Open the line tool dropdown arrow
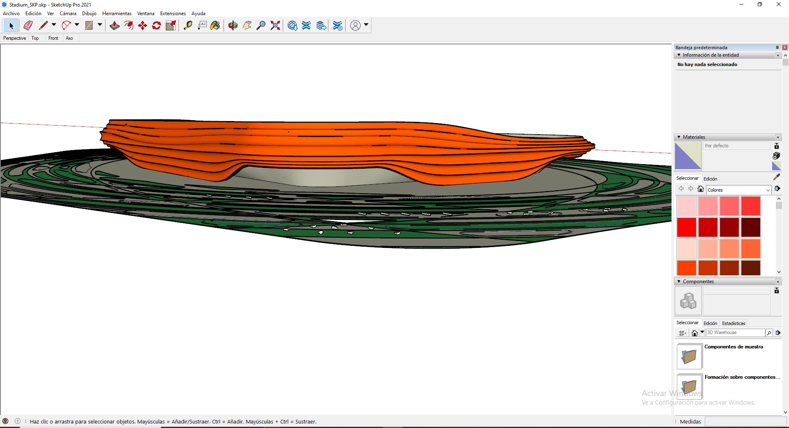Image resolution: width=789 pixels, height=428 pixels. point(53,25)
